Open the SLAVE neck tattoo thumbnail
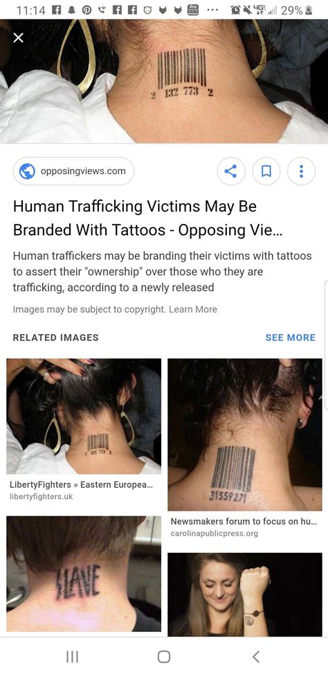The image size is (328, 675). 84,574
